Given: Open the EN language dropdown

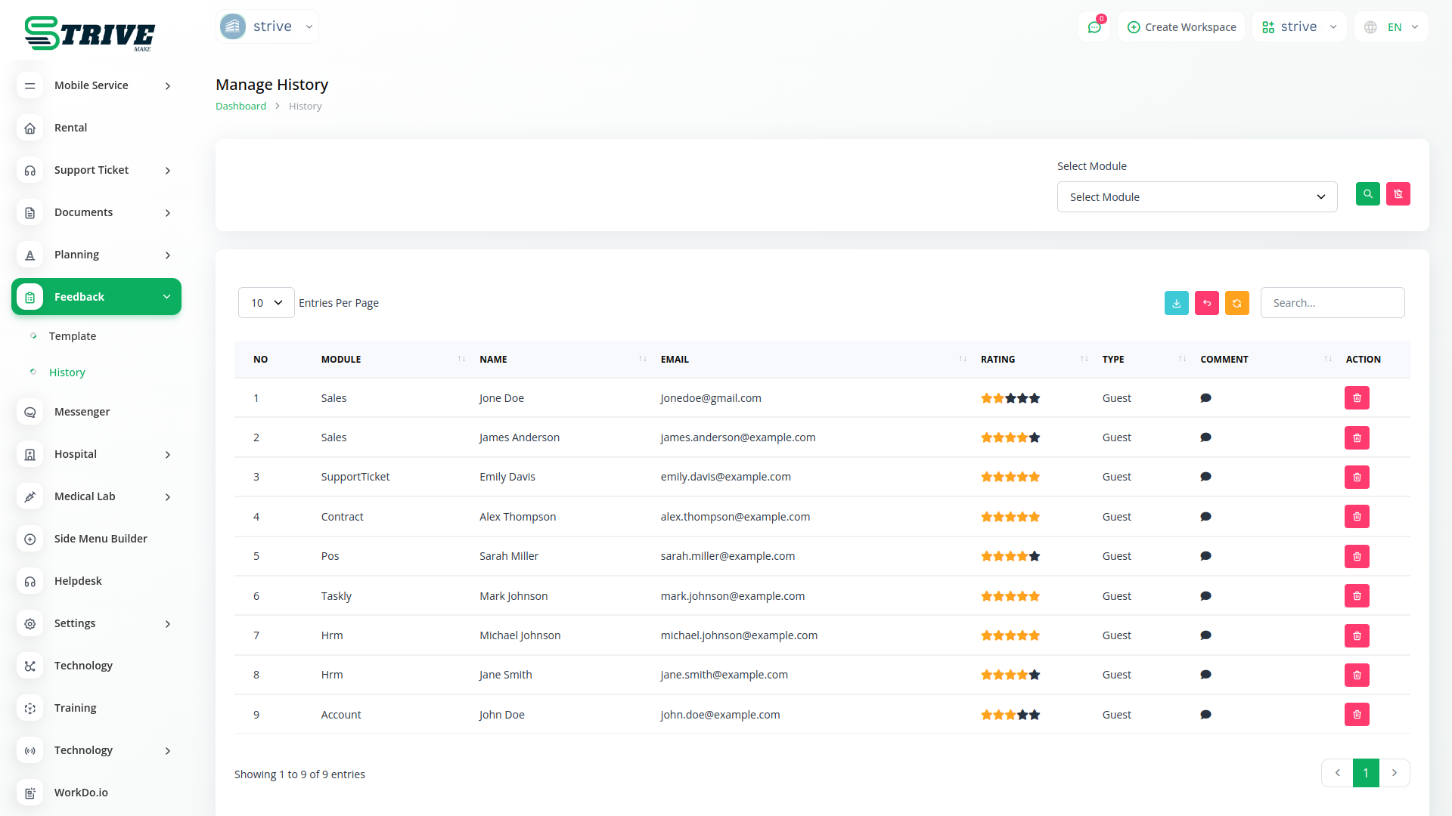Looking at the screenshot, I should click(1392, 27).
